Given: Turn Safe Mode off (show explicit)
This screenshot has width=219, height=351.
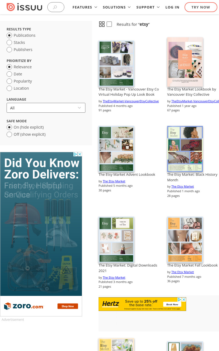Looking at the screenshot, I should pyautogui.click(x=26, y=134).
